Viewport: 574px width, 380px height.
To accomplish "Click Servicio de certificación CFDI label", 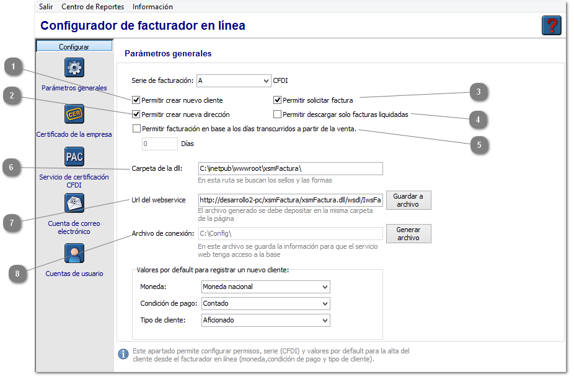I will pos(74,181).
